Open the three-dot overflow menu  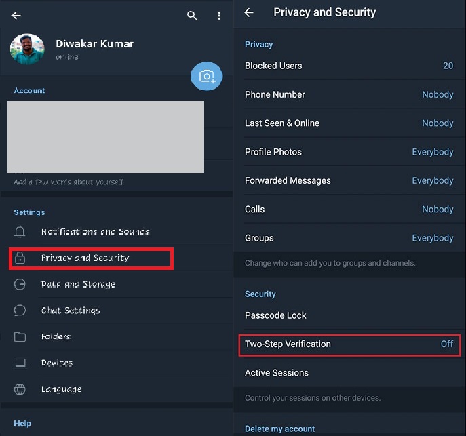click(218, 16)
